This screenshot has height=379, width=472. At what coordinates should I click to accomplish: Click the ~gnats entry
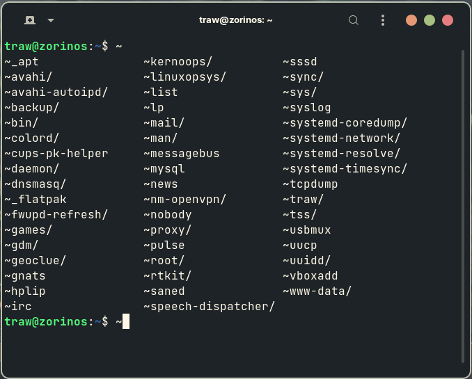tap(25, 276)
